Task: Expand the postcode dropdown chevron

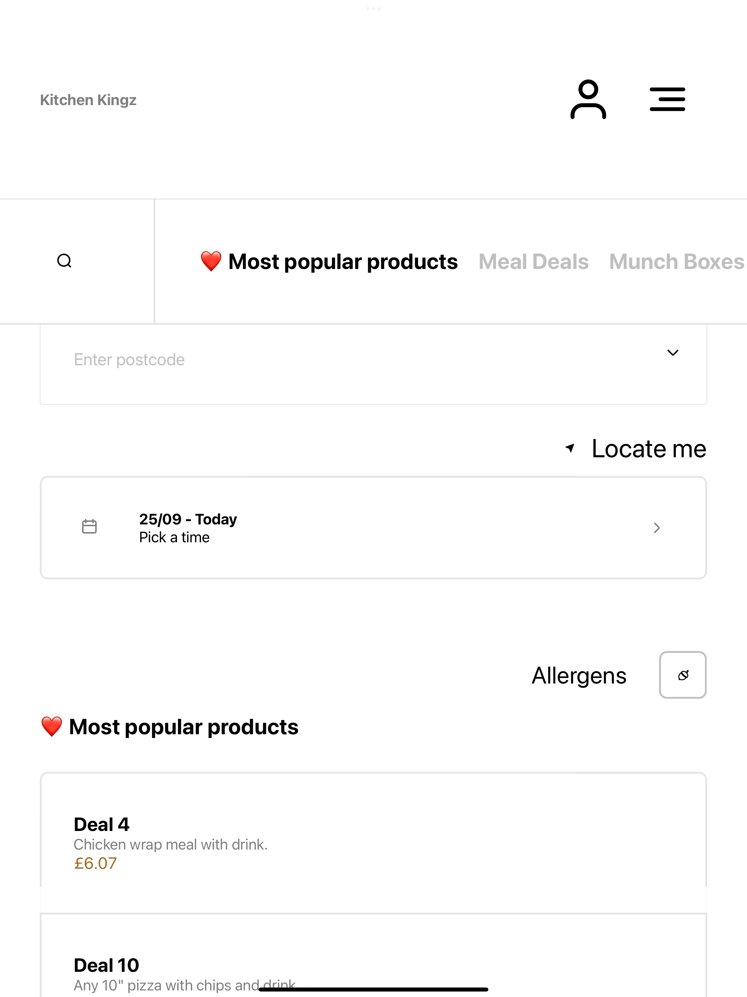Action: tap(673, 353)
